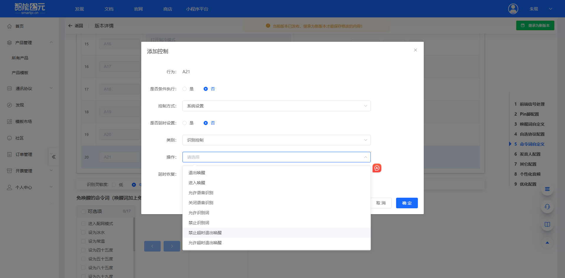The image size is (565, 278).
Task: Open the 控制方式 dropdown
Action: pos(276,106)
